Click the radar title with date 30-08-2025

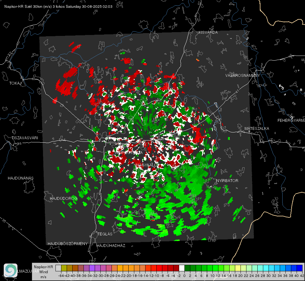click(58, 7)
